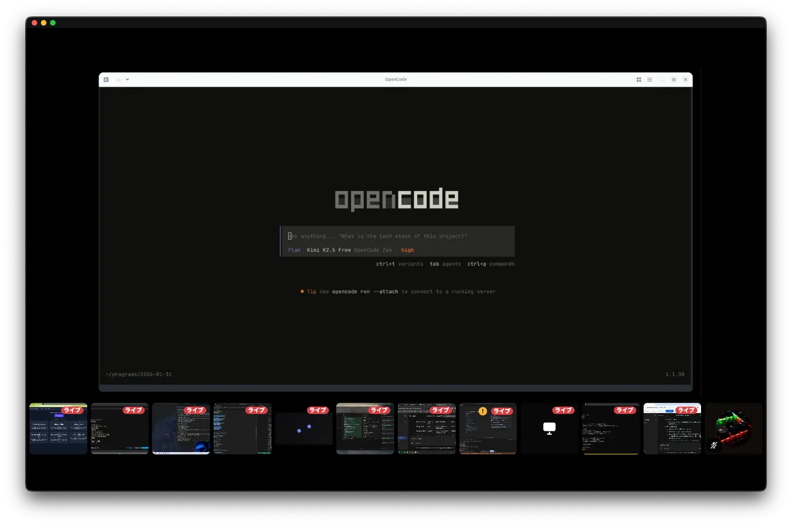Close the OpenCode terminal window
The height and width of the screenshot is (525, 792).
click(x=685, y=80)
